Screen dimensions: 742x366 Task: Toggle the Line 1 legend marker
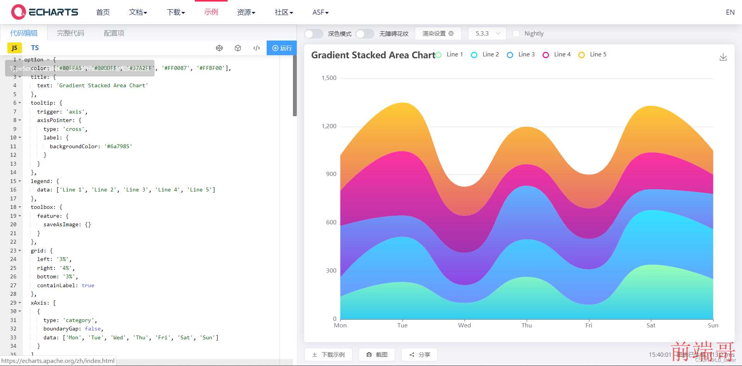click(x=438, y=55)
